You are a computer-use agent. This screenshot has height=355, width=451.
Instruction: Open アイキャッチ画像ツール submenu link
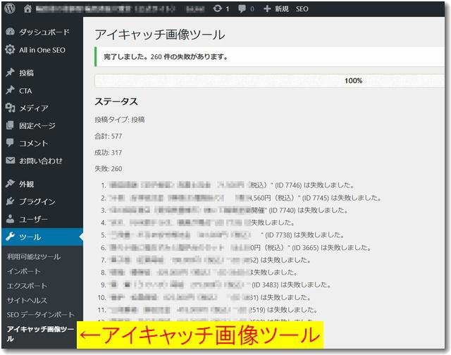tap(41, 333)
